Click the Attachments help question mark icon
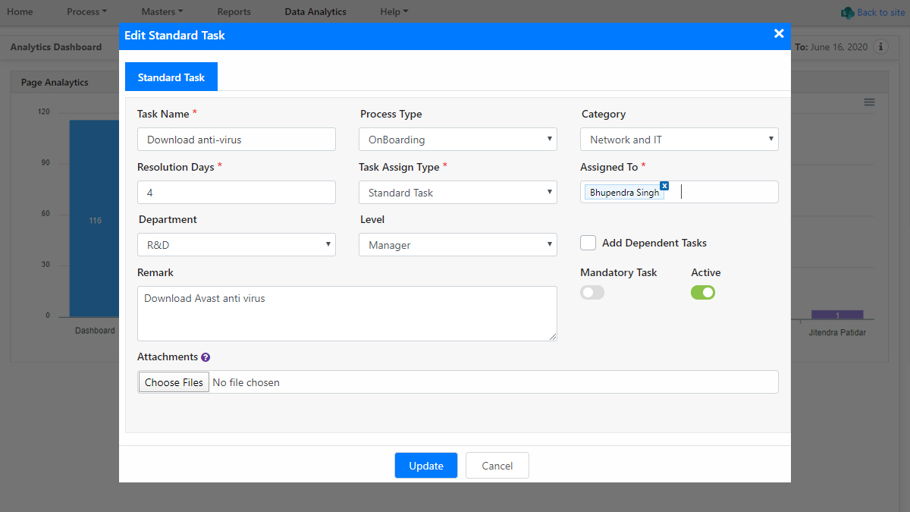Viewport: 910px width, 512px height. pyautogui.click(x=206, y=357)
